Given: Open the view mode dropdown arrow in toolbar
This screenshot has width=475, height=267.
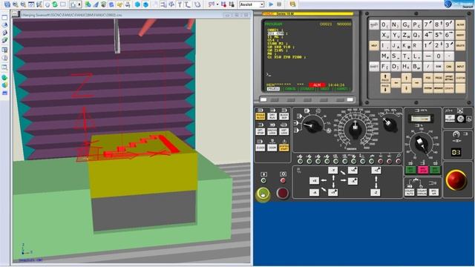Looking at the screenshot, I should (79, 4).
